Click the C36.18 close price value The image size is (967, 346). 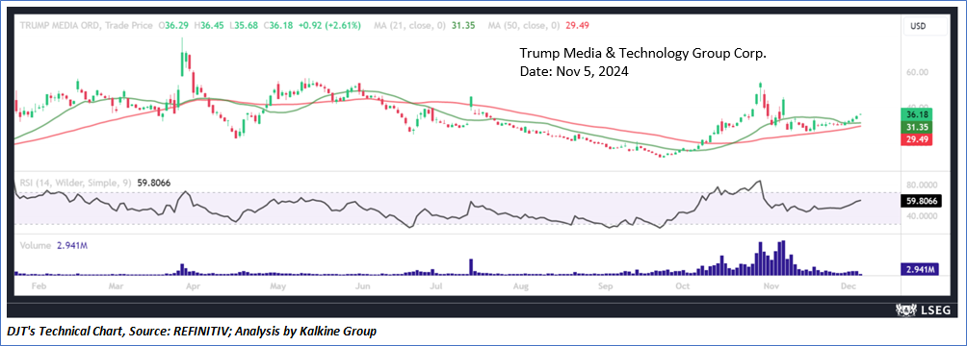[278, 26]
